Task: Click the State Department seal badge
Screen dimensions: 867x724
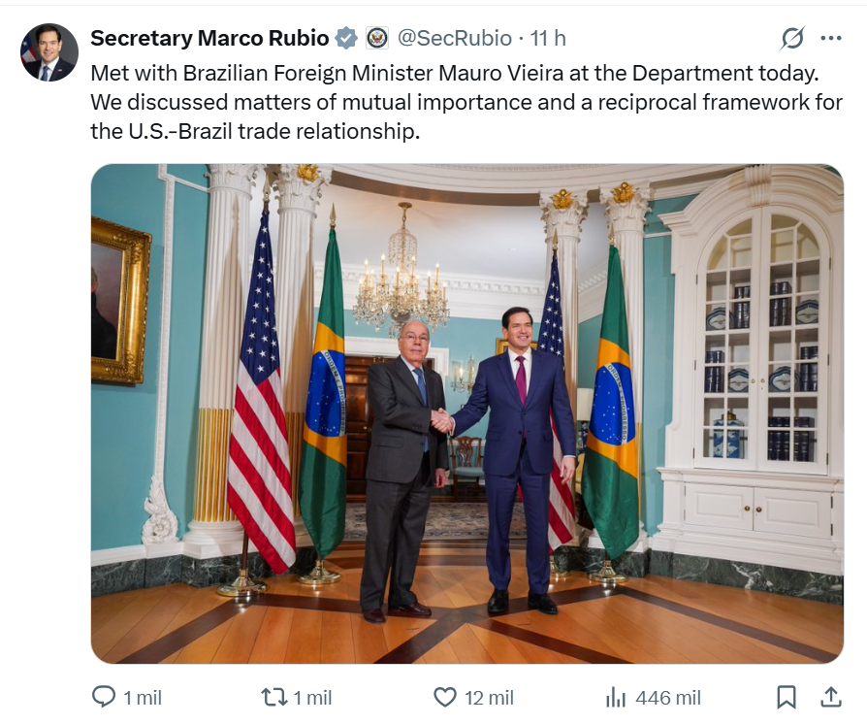Action: tap(377, 38)
